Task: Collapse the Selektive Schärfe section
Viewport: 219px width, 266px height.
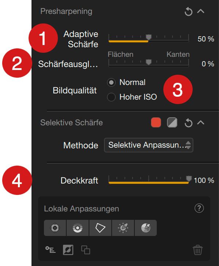Action: tap(201, 122)
